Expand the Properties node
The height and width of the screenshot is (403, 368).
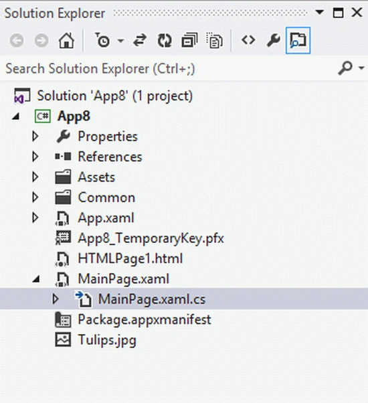(x=35, y=137)
